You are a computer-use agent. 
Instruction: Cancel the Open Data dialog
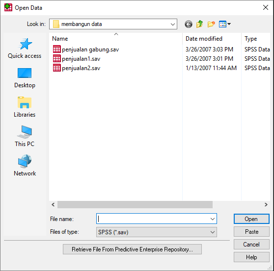pos(251,245)
